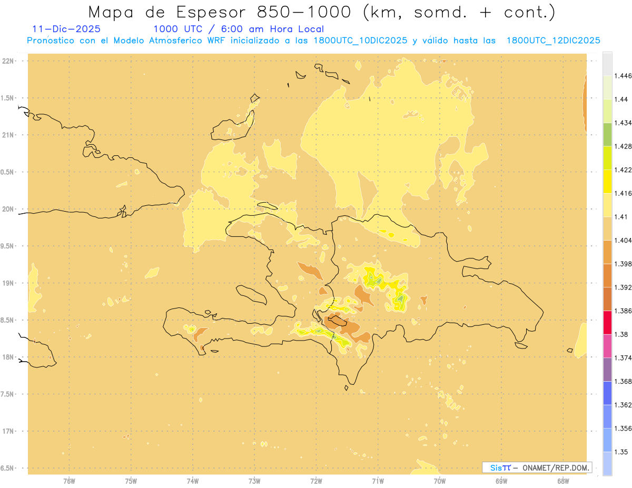The image size is (632, 488).
Task: Click the 74W longitude axis label
Action: [193, 481]
